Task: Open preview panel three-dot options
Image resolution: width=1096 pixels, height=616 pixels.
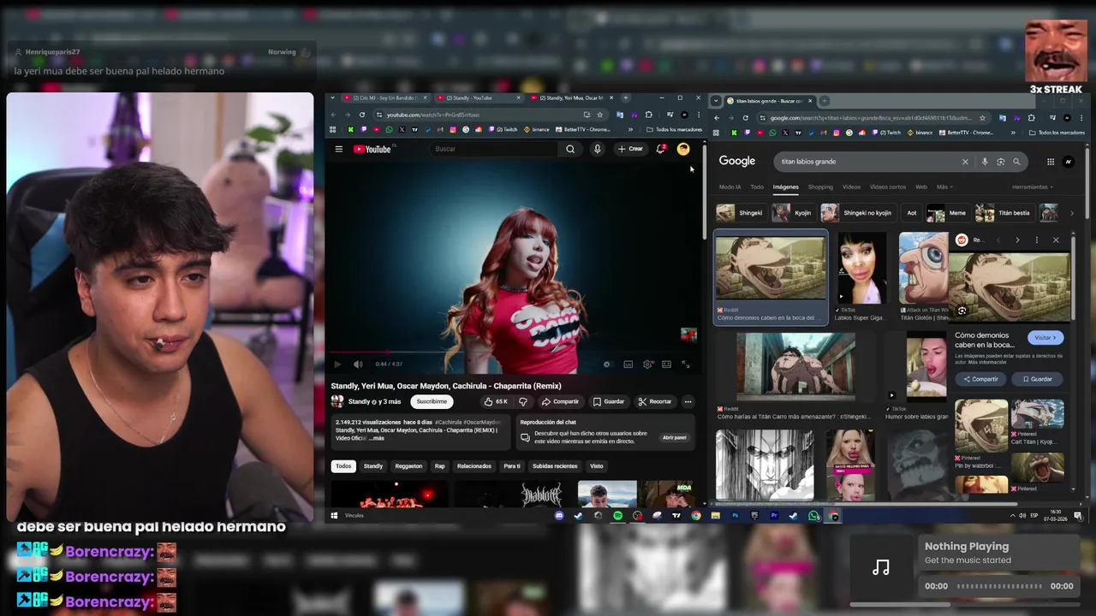Action: click(x=1037, y=240)
